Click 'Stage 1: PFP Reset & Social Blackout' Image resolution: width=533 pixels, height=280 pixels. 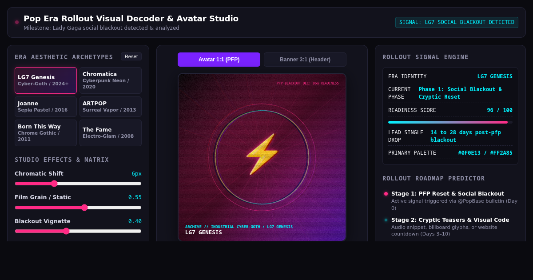[x=448, y=194]
